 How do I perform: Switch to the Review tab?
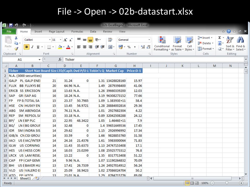pos(108,31)
